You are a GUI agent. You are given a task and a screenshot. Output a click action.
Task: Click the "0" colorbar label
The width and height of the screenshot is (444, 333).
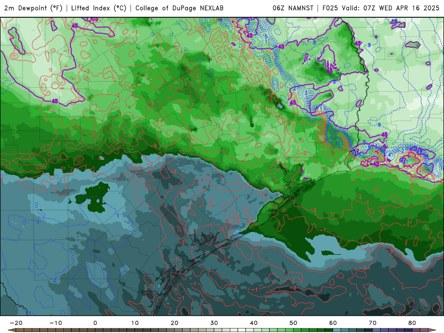point(95,323)
